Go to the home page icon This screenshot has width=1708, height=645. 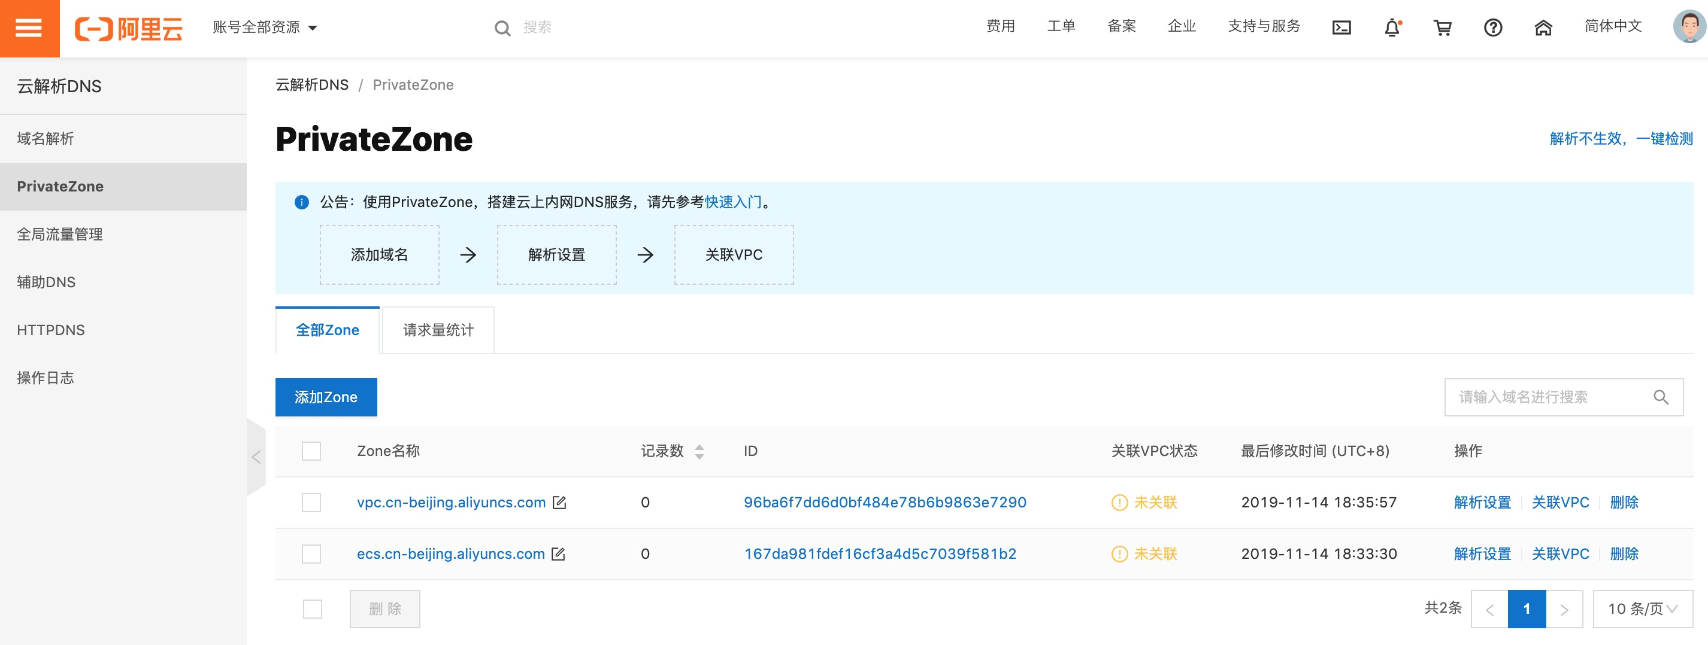click(x=1543, y=28)
